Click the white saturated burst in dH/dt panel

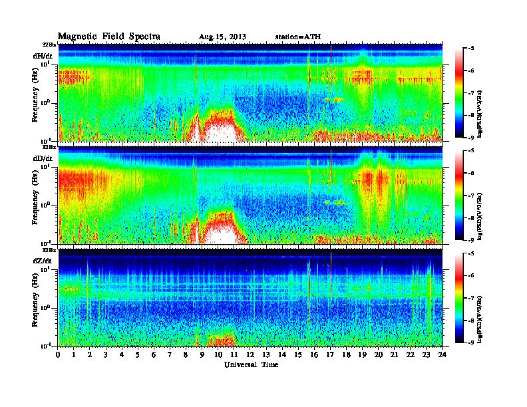click(x=220, y=132)
